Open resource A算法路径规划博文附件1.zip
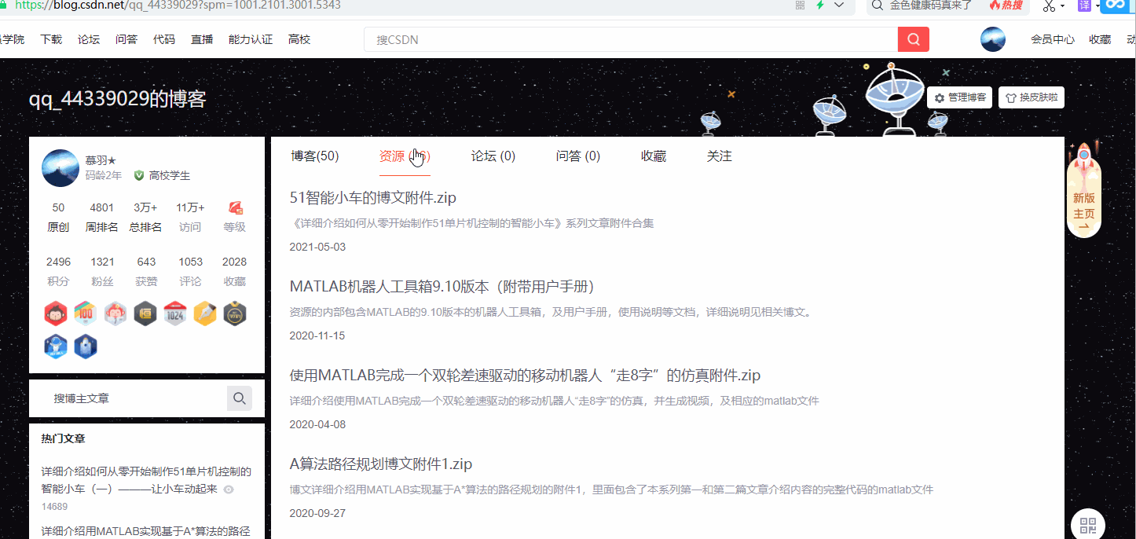Viewport: 1136px width, 539px height. coord(381,464)
